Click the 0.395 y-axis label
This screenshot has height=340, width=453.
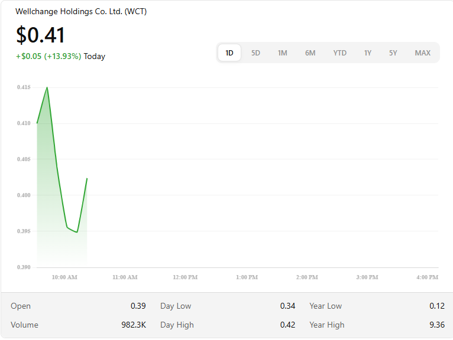point(24,231)
